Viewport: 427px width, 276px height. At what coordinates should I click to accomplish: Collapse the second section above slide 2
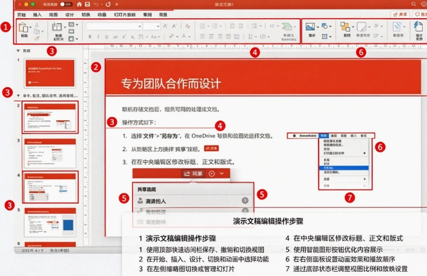click(x=18, y=95)
